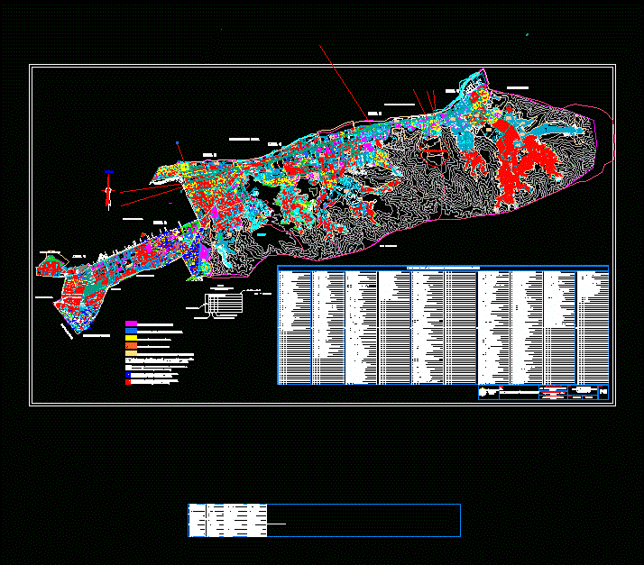Image resolution: width=644 pixels, height=565 pixels.
Task: Click the magenta legend color swatch
Action: (131, 324)
